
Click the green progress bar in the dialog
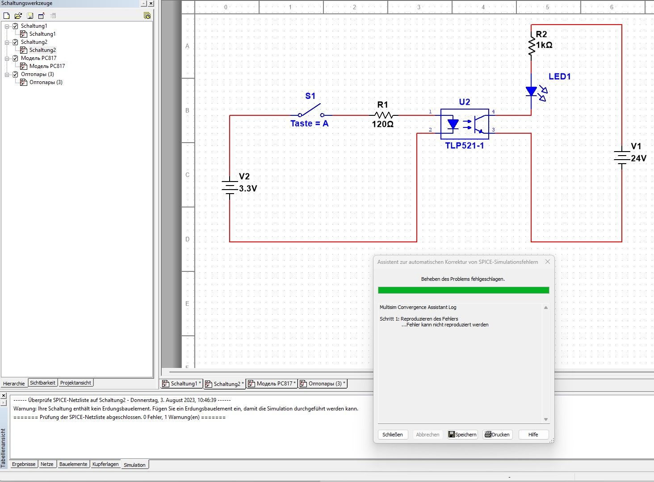point(463,290)
